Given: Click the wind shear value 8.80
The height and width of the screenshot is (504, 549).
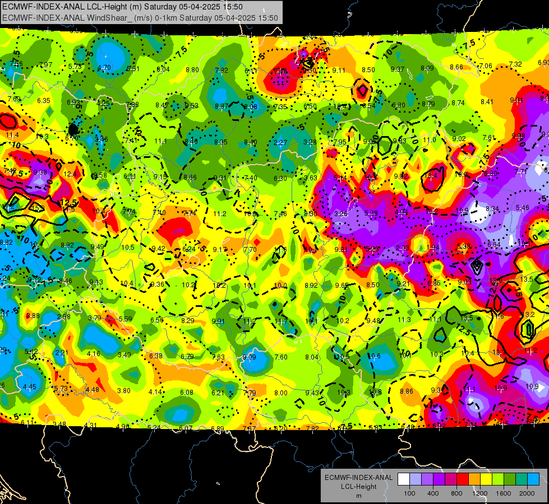Looking at the screenshot, I should click(x=192, y=69).
